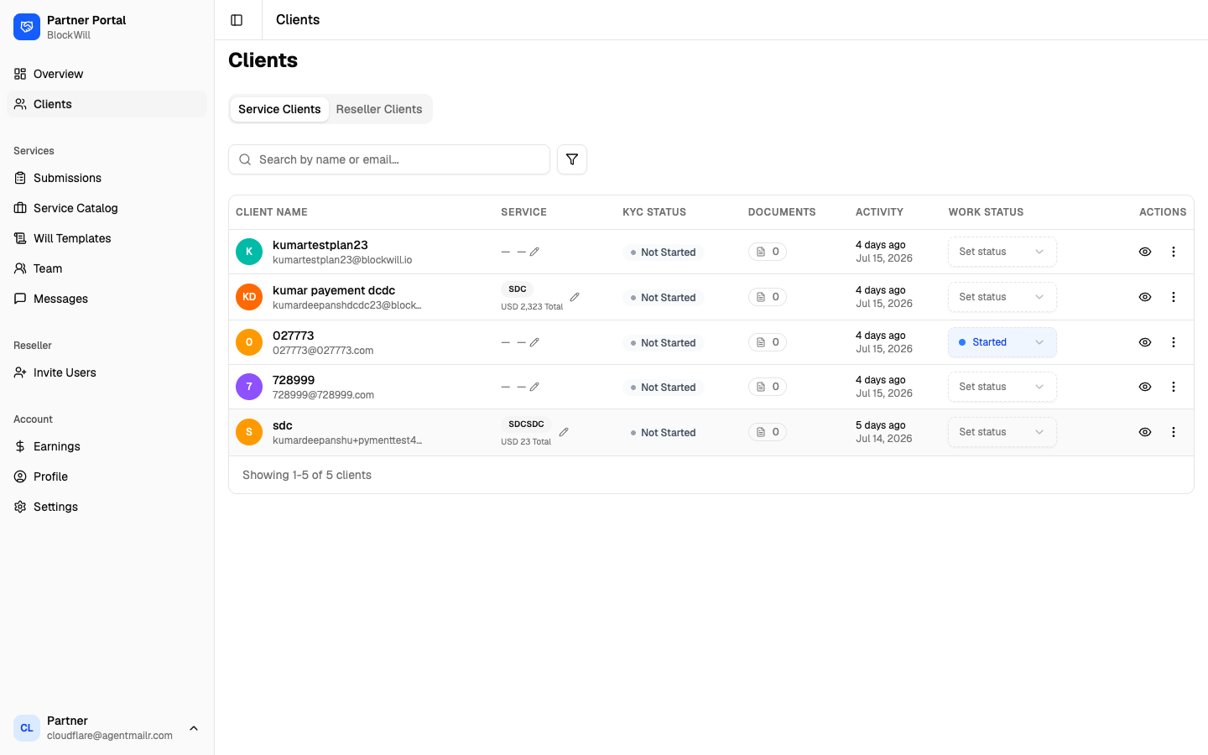Image resolution: width=1208 pixels, height=755 pixels.
Task: Click the purple 7 avatar of 728999
Action: (x=249, y=387)
